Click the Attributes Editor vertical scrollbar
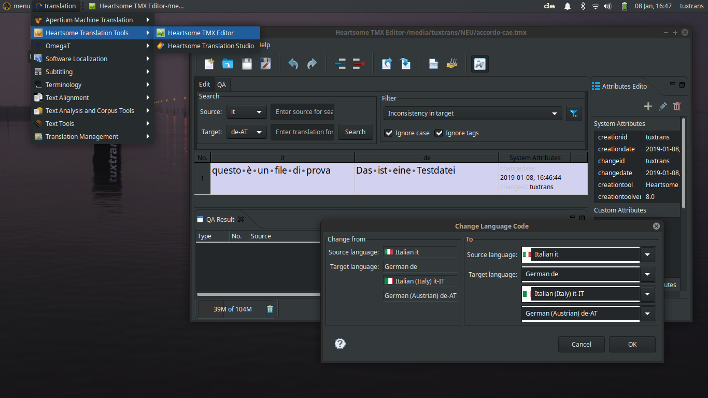 (x=683, y=163)
